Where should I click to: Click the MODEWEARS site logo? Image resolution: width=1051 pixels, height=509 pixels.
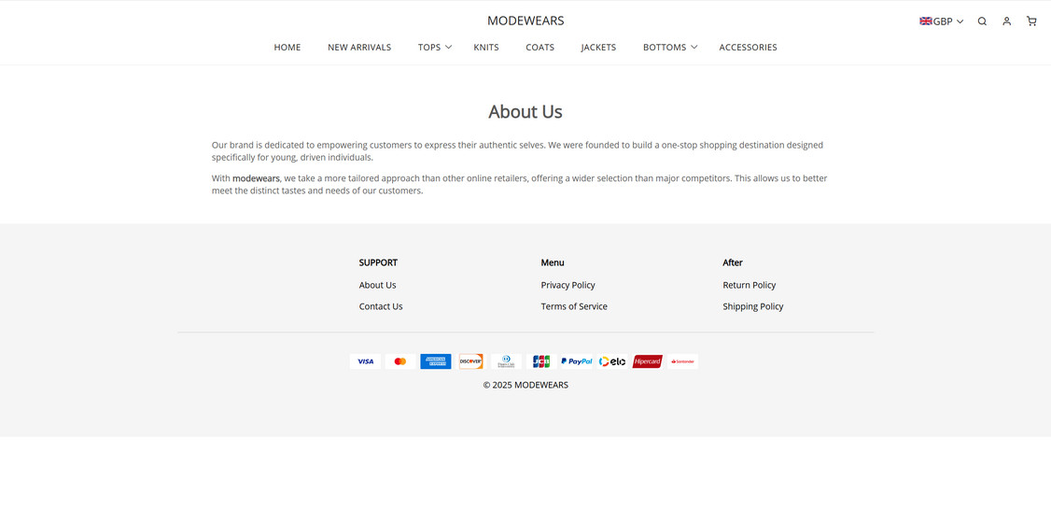525,21
